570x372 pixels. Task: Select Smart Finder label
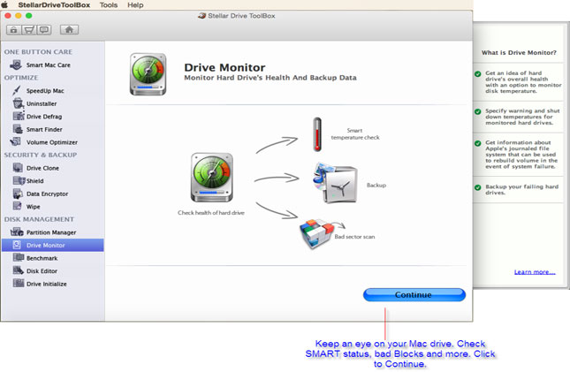coord(44,130)
